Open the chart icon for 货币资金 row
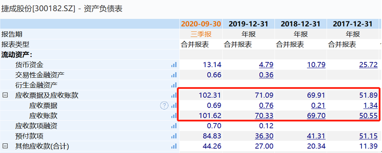The width and height of the screenshot is (382, 153). [x=174, y=65]
